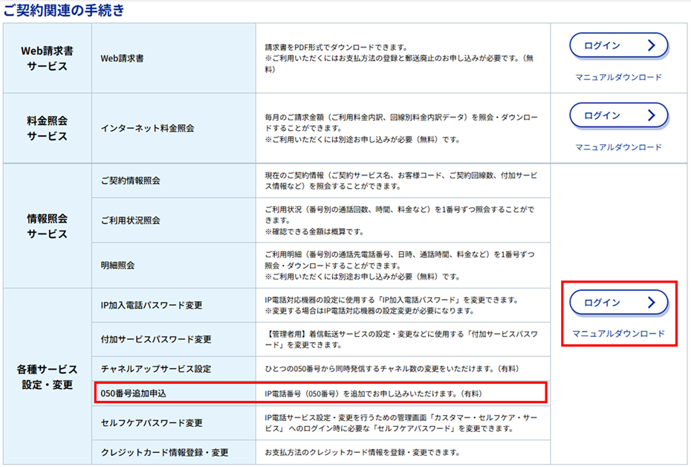
Task: Click the ご契約関連の手続き heading
Action: pyautogui.click(x=64, y=10)
